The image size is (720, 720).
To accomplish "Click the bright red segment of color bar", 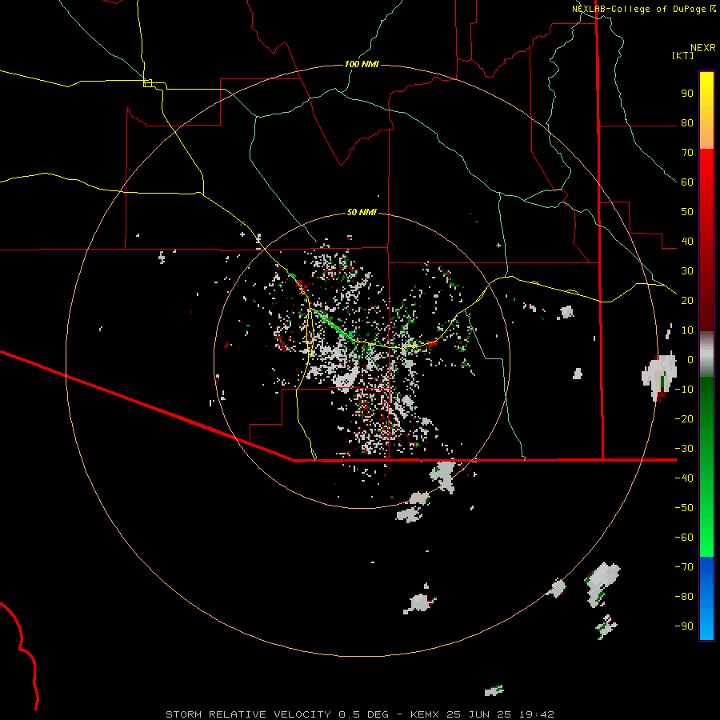I will point(706,240).
